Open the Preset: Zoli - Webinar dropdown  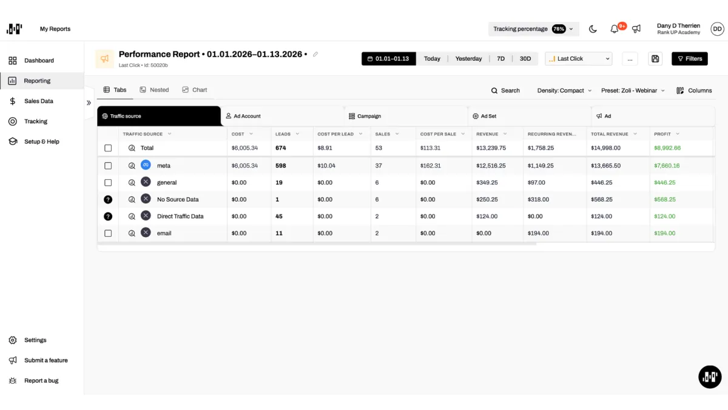tap(633, 91)
